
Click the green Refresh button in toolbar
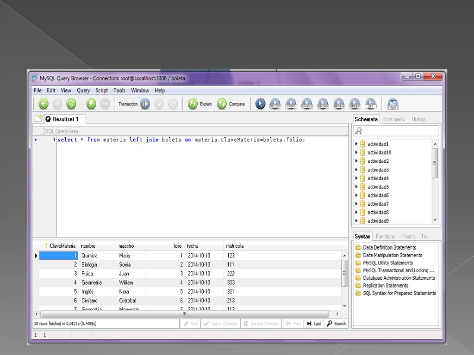(x=71, y=104)
